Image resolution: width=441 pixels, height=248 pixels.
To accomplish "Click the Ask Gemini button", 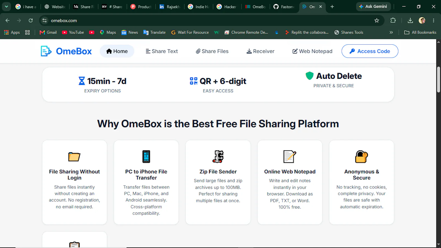I will tap(373, 7).
